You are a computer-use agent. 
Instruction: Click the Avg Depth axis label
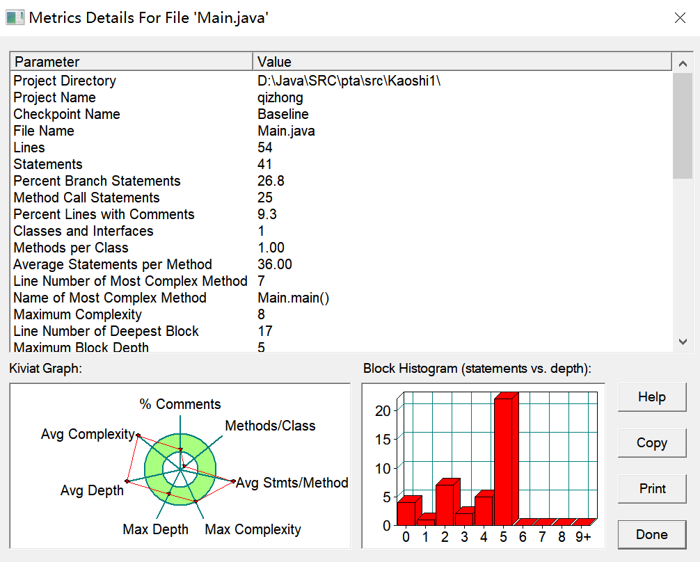click(x=92, y=490)
